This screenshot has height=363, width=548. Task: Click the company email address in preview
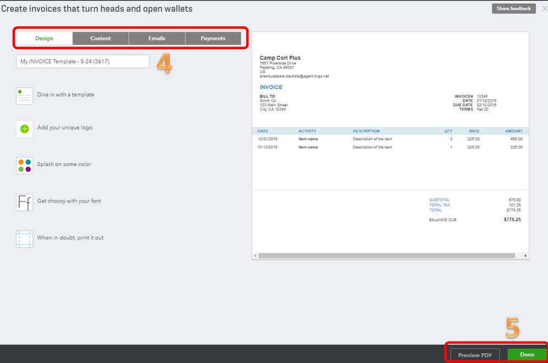(294, 76)
